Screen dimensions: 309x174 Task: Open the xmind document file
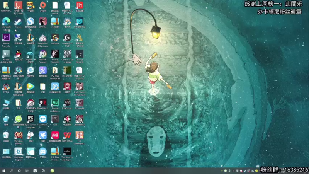(55, 5)
